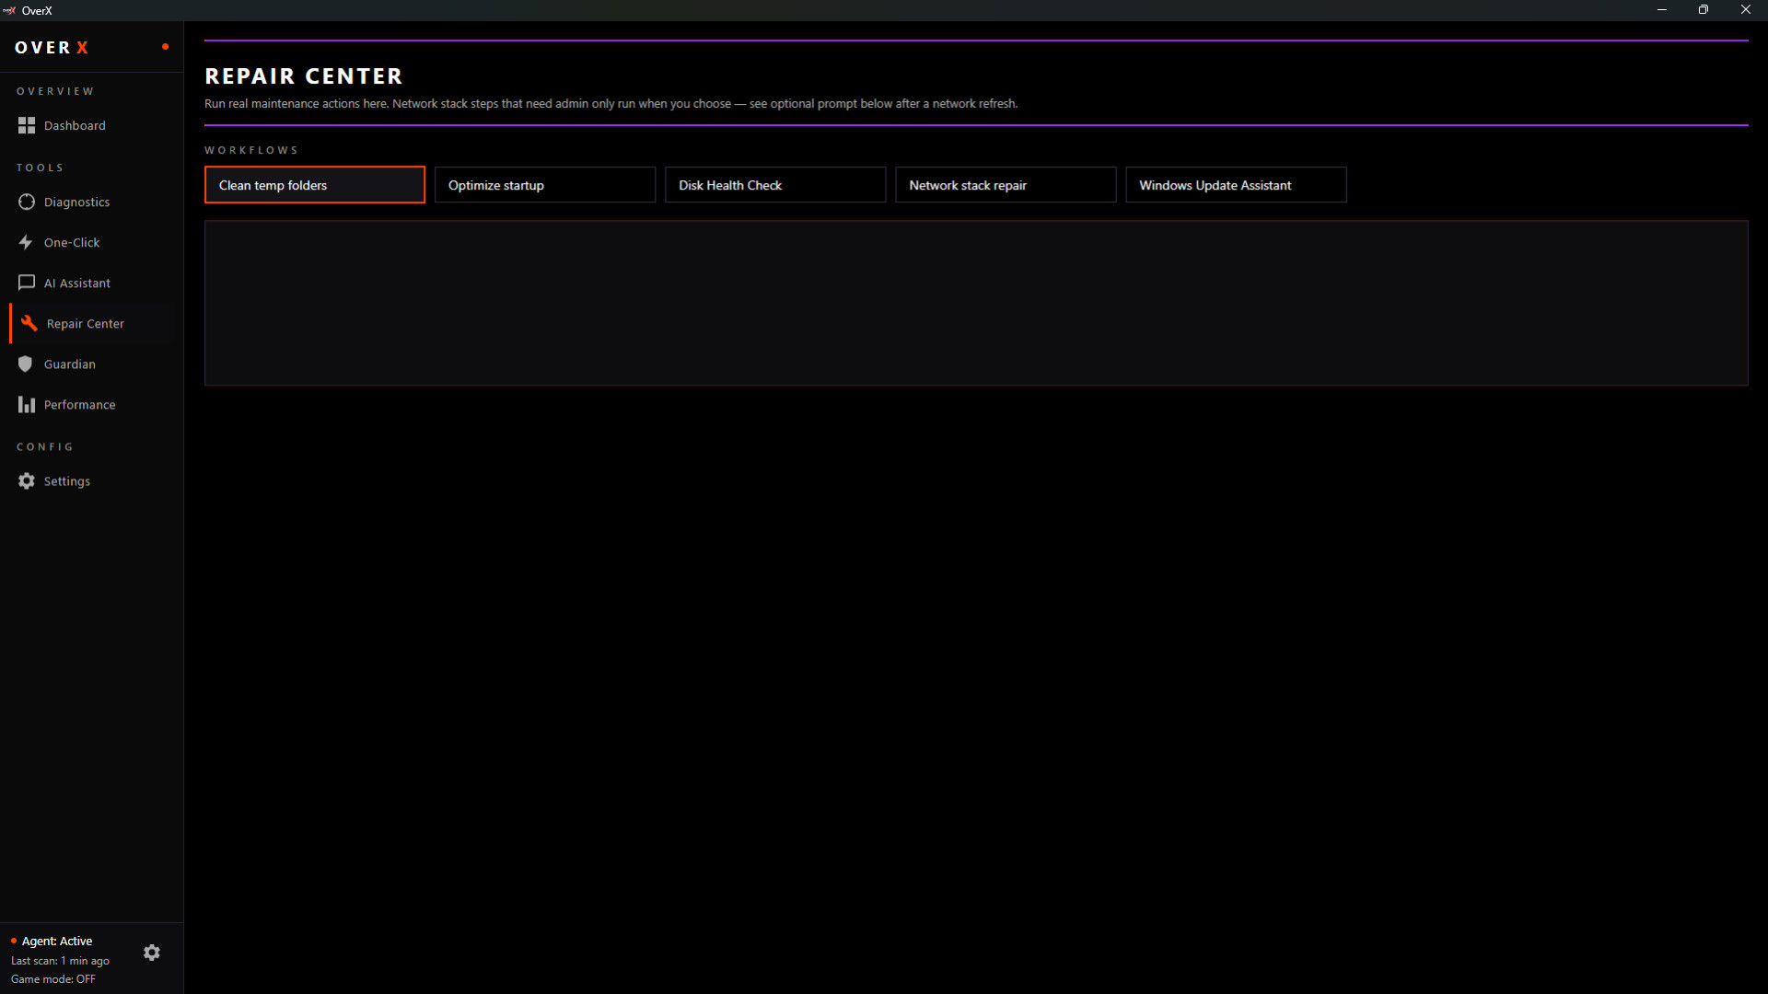Image resolution: width=1768 pixels, height=994 pixels.
Task: Click the orange status dot beside logo
Action: coord(165,46)
